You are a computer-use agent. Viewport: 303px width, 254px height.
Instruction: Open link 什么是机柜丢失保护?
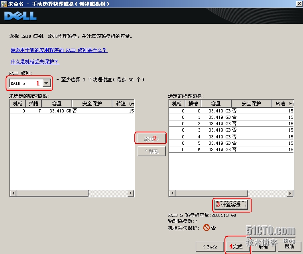35,62
